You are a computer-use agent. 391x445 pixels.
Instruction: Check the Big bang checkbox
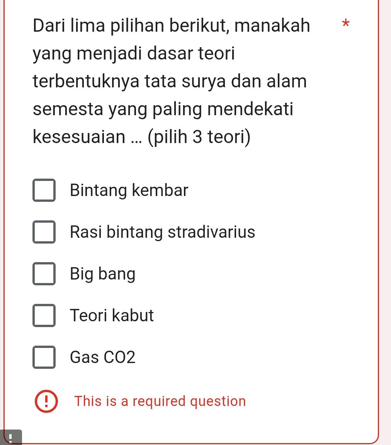[44, 274]
